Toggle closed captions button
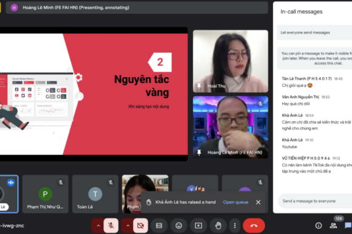Viewport: 352px width, 234px height. [x=159, y=226]
